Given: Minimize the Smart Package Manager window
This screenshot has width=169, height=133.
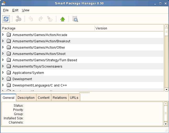Looking at the screenshot, I should click(x=155, y=4).
